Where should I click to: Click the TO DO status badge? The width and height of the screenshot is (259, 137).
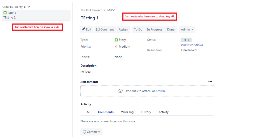(x=186, y=40)
